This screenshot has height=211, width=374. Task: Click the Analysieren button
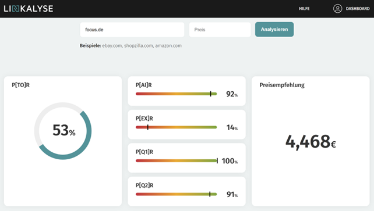(274, 29)
